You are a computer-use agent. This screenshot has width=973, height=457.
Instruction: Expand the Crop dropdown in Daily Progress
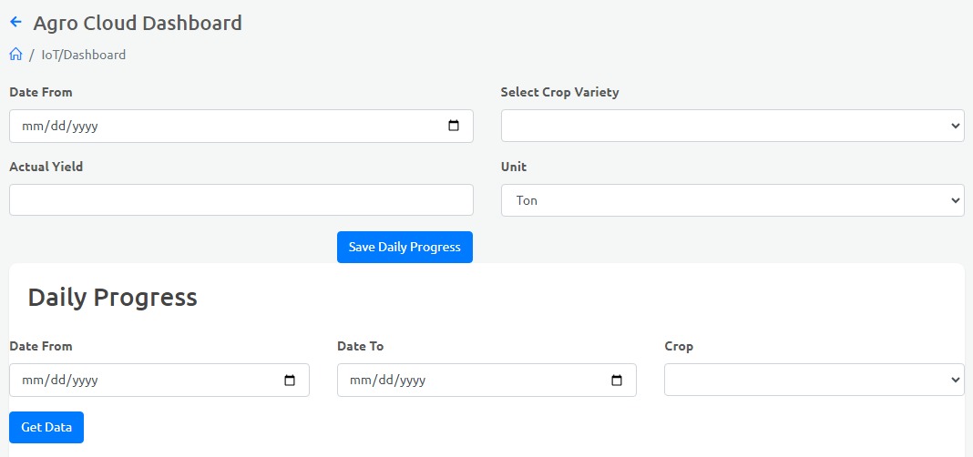point(814,380)
